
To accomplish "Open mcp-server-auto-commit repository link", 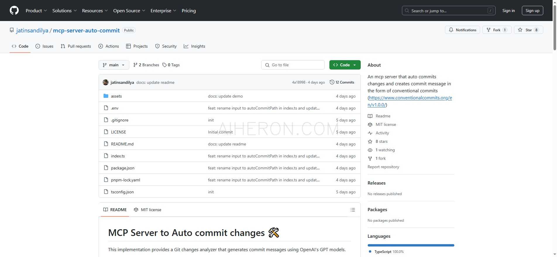I will [86, 30].
